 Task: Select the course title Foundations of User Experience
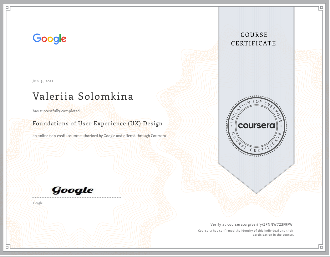(98, 123)
